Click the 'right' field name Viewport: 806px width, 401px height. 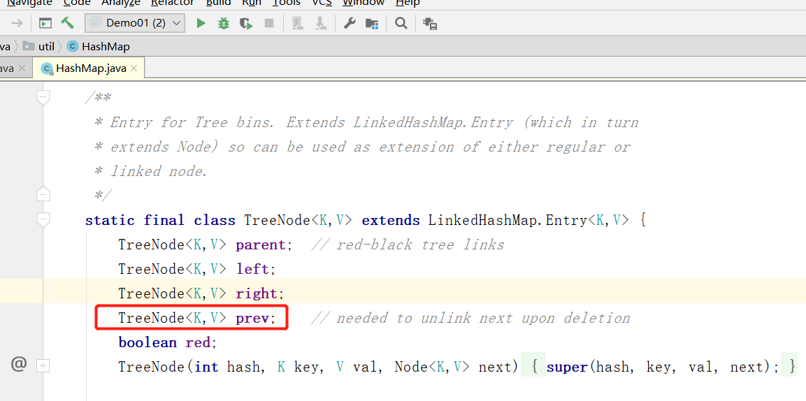(257, 293)
